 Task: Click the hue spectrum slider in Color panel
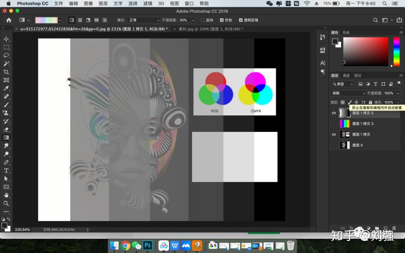click(x=396, y=52)
